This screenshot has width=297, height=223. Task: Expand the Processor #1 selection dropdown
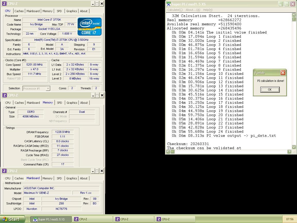(48, 89)
